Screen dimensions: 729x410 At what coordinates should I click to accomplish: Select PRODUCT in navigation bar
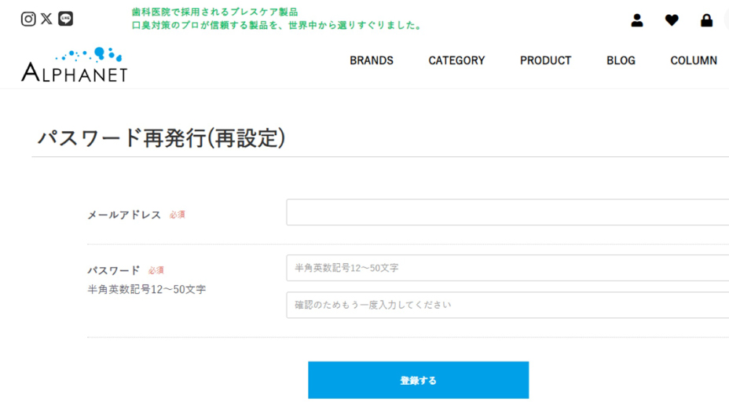tap(545, 60)
